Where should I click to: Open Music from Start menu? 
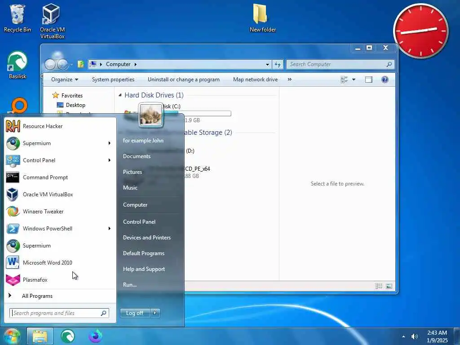130,188
